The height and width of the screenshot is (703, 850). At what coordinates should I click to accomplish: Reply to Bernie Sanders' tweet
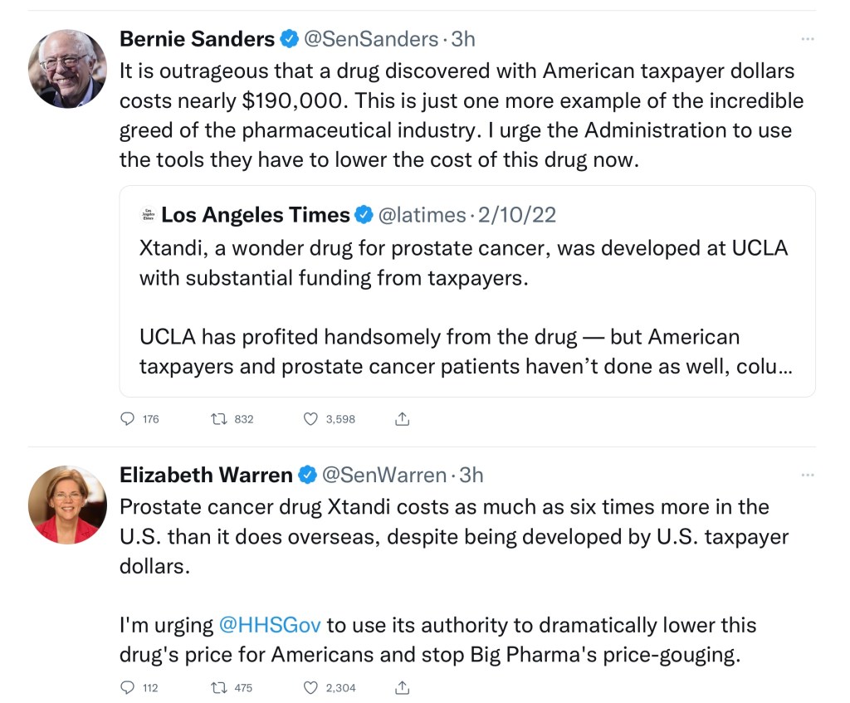click(x=128, y=419)
